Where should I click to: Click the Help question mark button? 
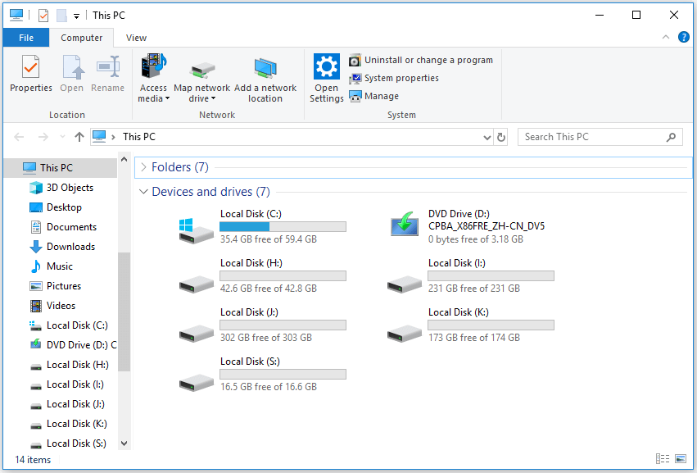tap(685, 37)
